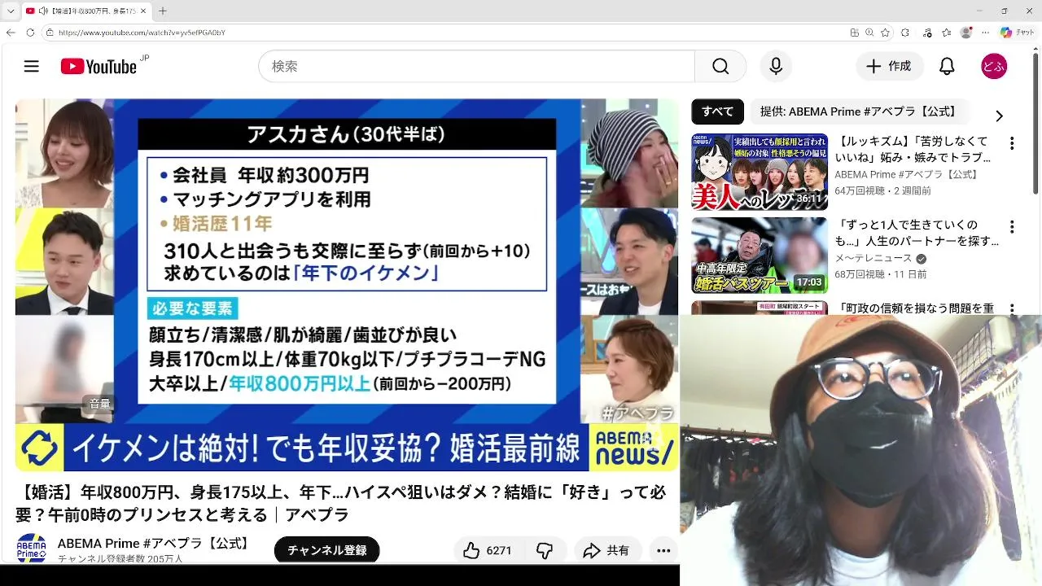Image resolution: width=1042 pixels, height=586 pixels.
Task: Dislike the video with thumbs down
Action: (x=544, y=551)
